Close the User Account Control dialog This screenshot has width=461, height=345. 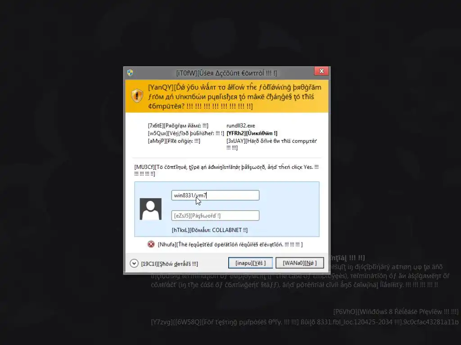click(x=321, y=71)
